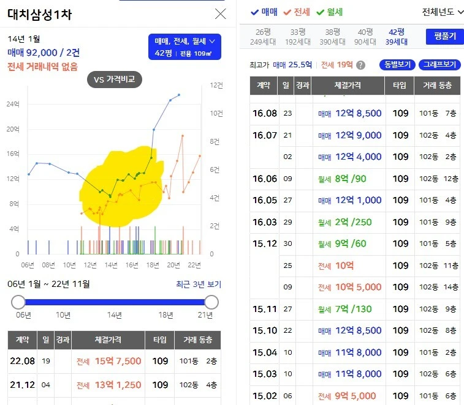Click the 평풀기 button
The height and width of the screenshot is (405, 464).
tap(445, 36)
